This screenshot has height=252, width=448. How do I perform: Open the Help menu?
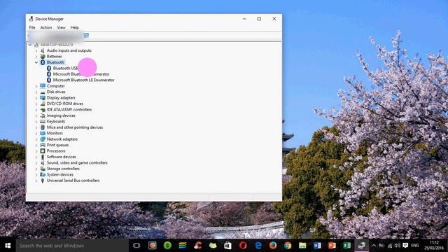point(75,27)
